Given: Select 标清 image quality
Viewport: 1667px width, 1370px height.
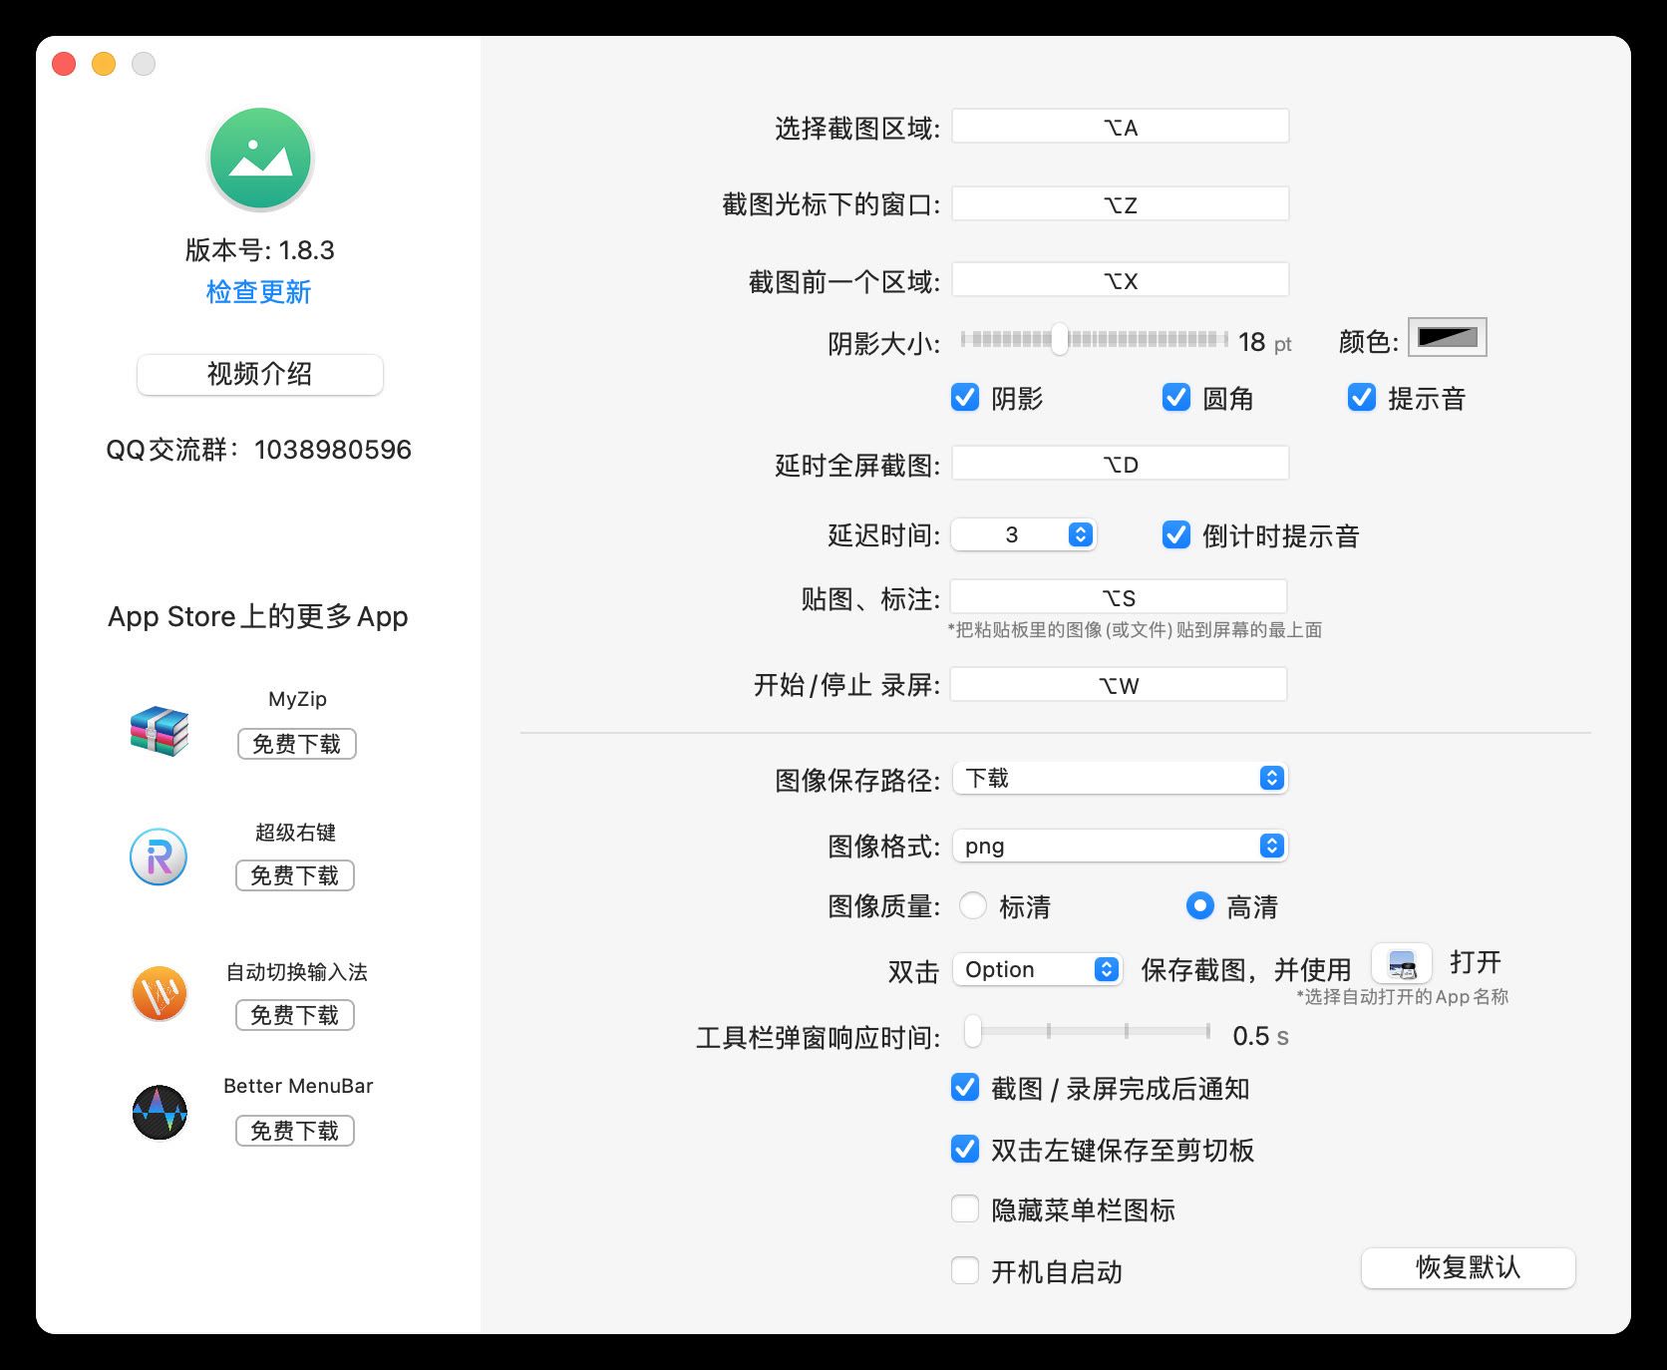Looking at the screenshot, I should [x=973, y=905].
